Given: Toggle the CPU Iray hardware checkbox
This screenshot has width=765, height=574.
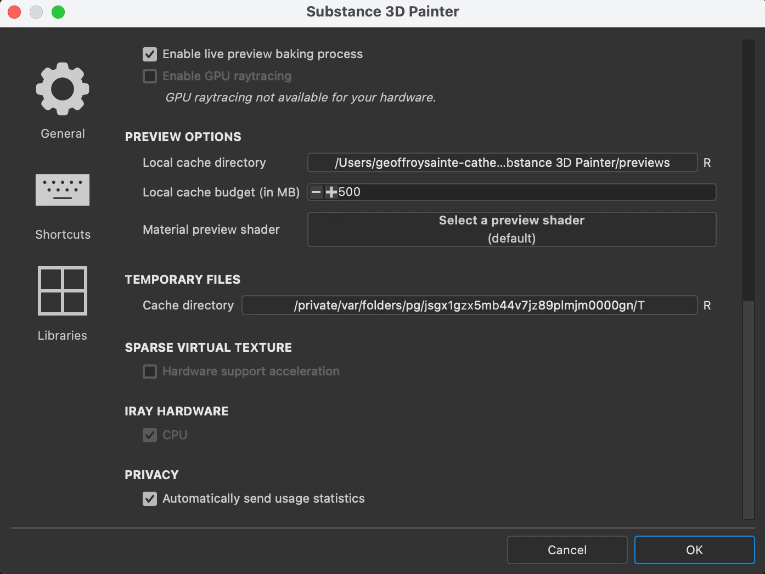Looking at the screenshot, I should 150,435.
